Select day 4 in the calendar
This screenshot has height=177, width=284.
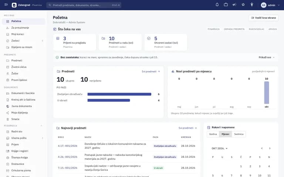pos(269,166)
